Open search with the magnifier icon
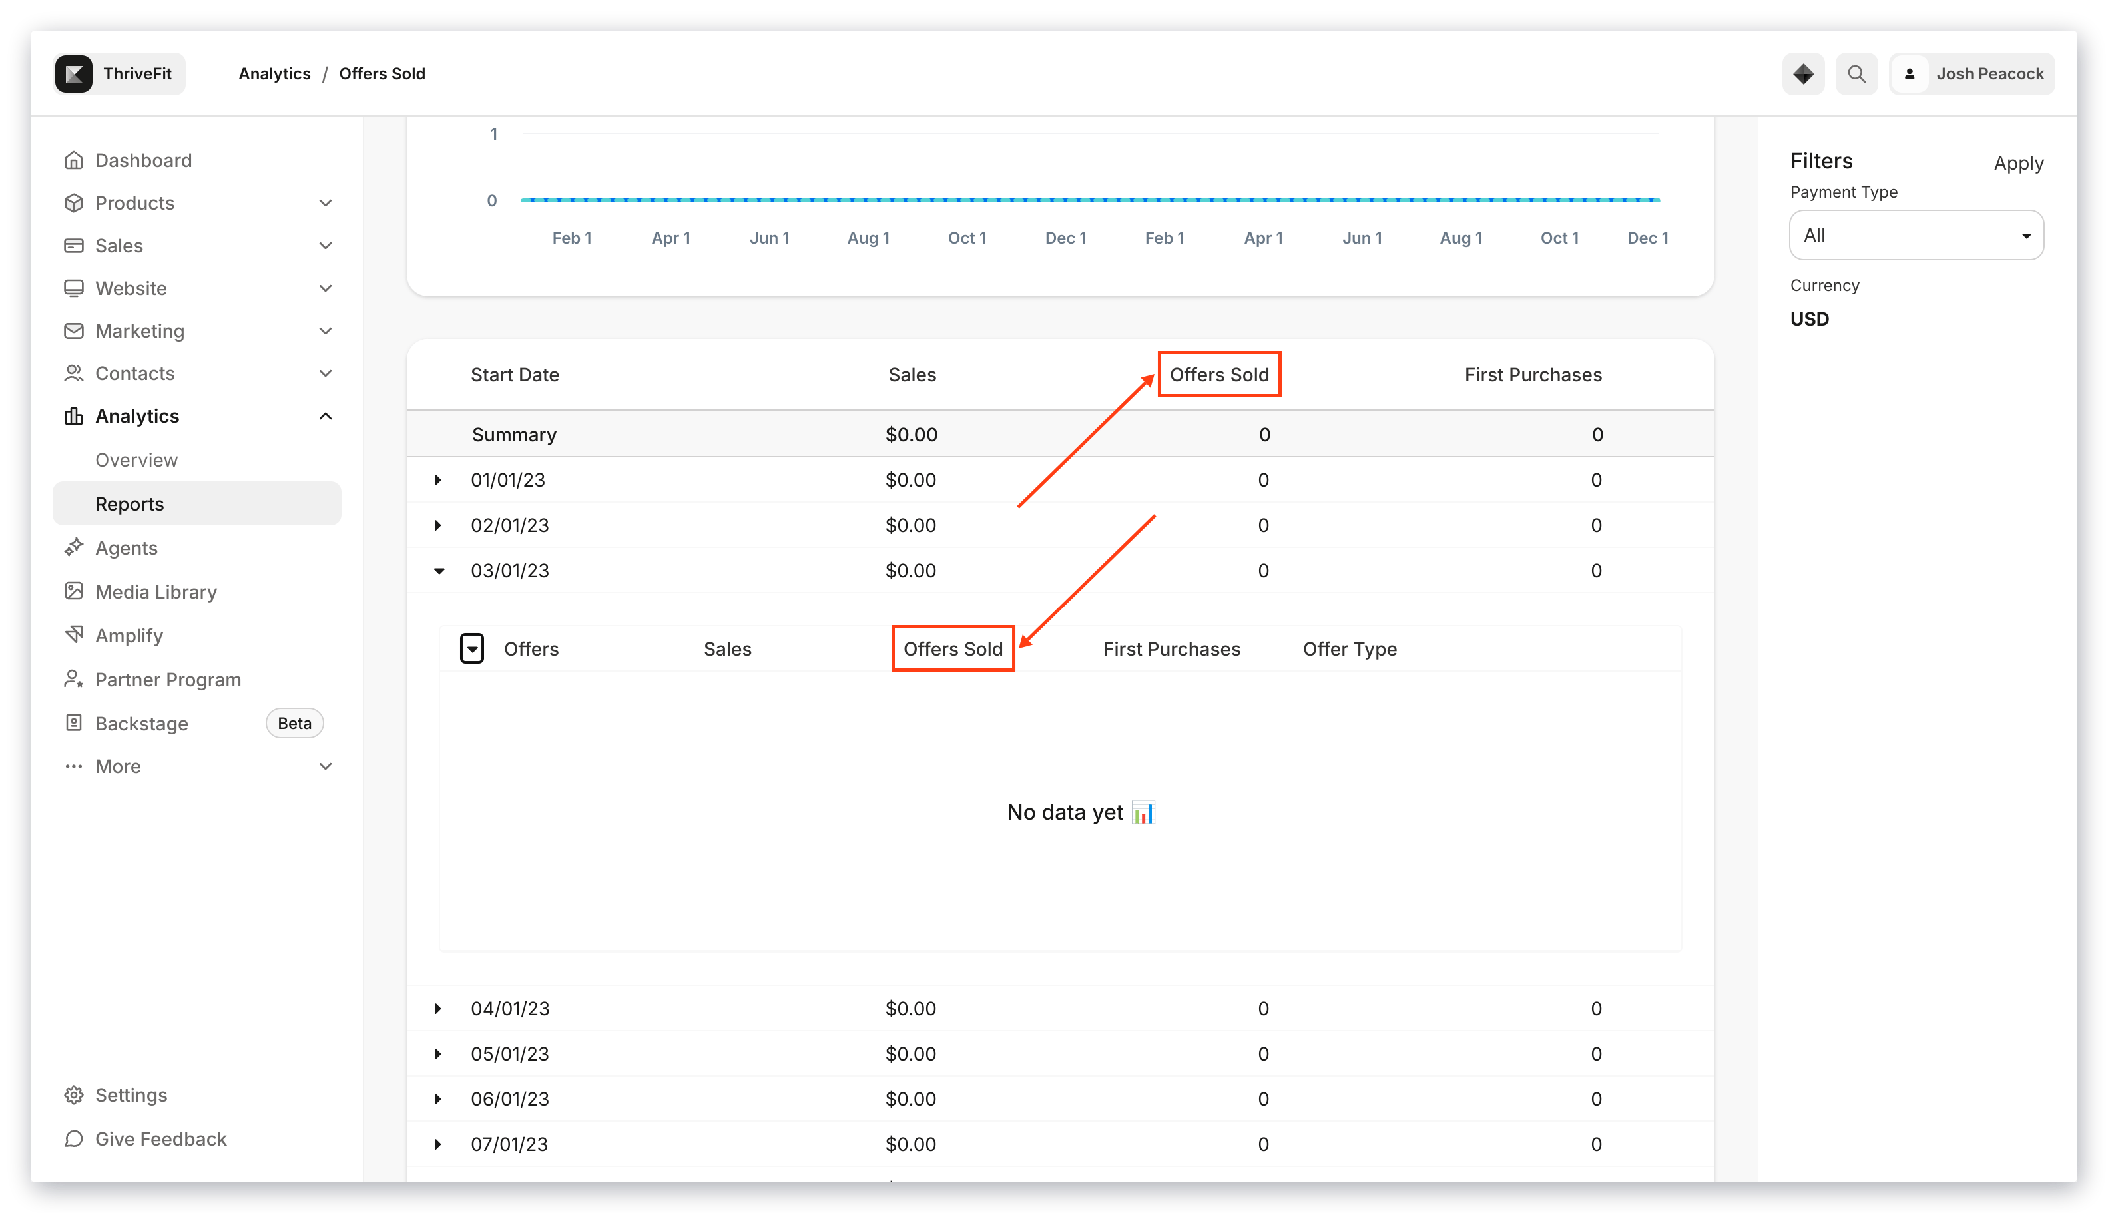The width and height of the screenshot is (2108, 1213). coord(1856,73)
